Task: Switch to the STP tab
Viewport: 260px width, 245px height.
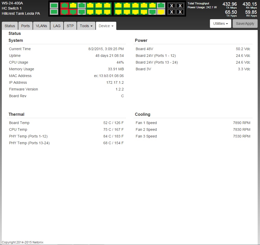Action: point(70,26)
